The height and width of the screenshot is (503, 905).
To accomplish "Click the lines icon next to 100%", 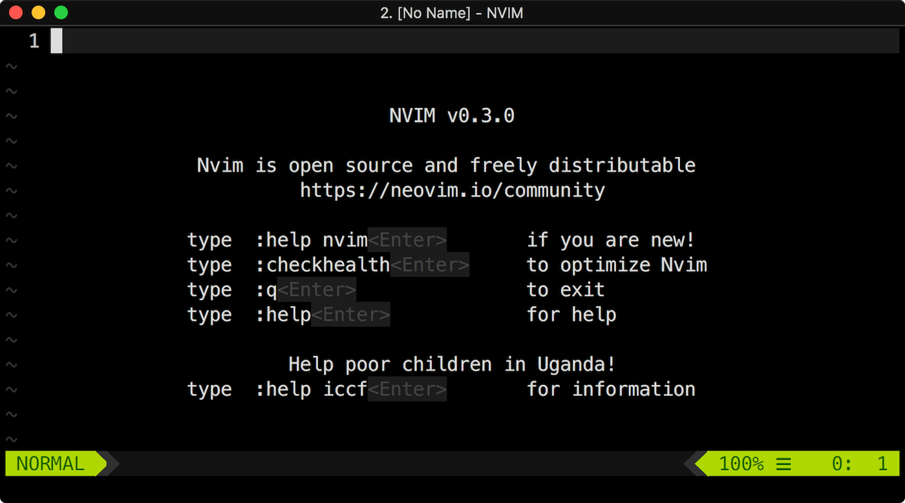I will [783, 463].
